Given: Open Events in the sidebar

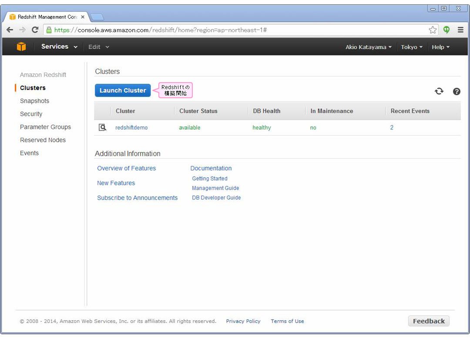Looking at the screenshot, I should [29, 153].
